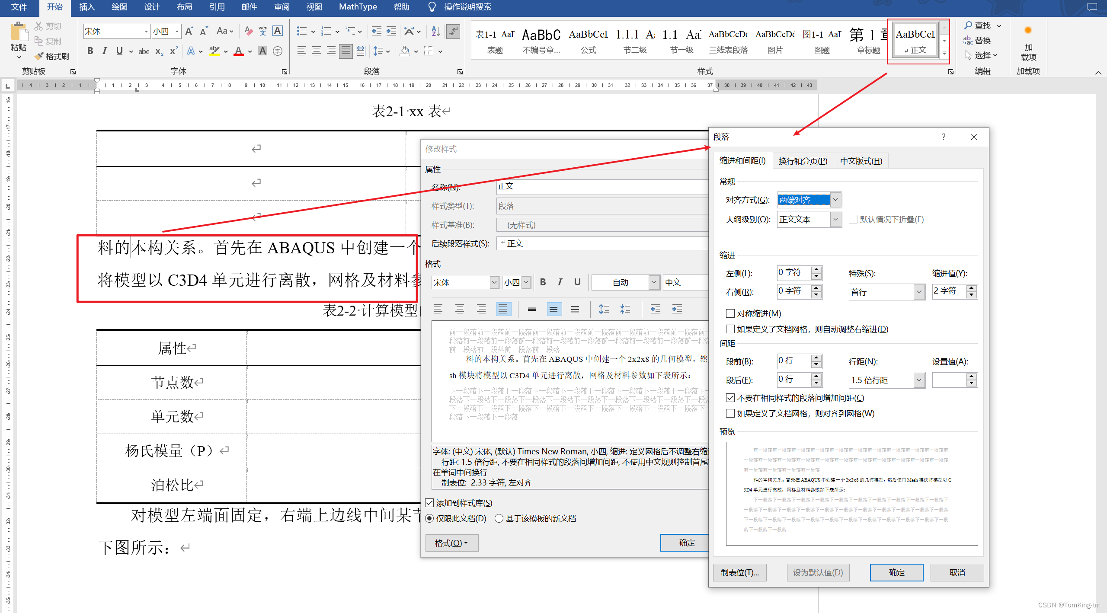Click the Find magnifier icon

968,26
